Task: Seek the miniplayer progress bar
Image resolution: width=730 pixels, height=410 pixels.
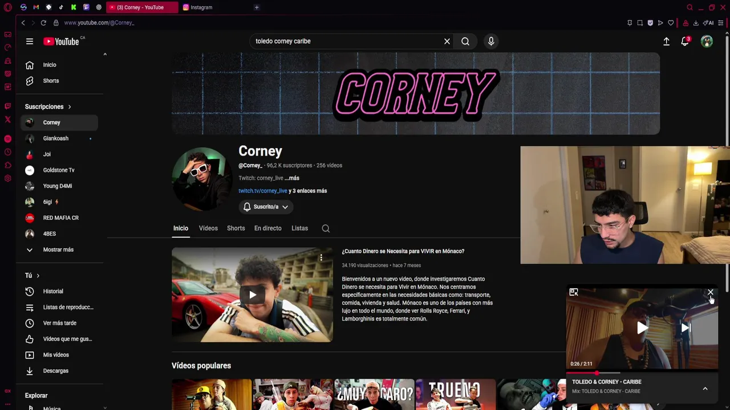Action: coord(642,372)
